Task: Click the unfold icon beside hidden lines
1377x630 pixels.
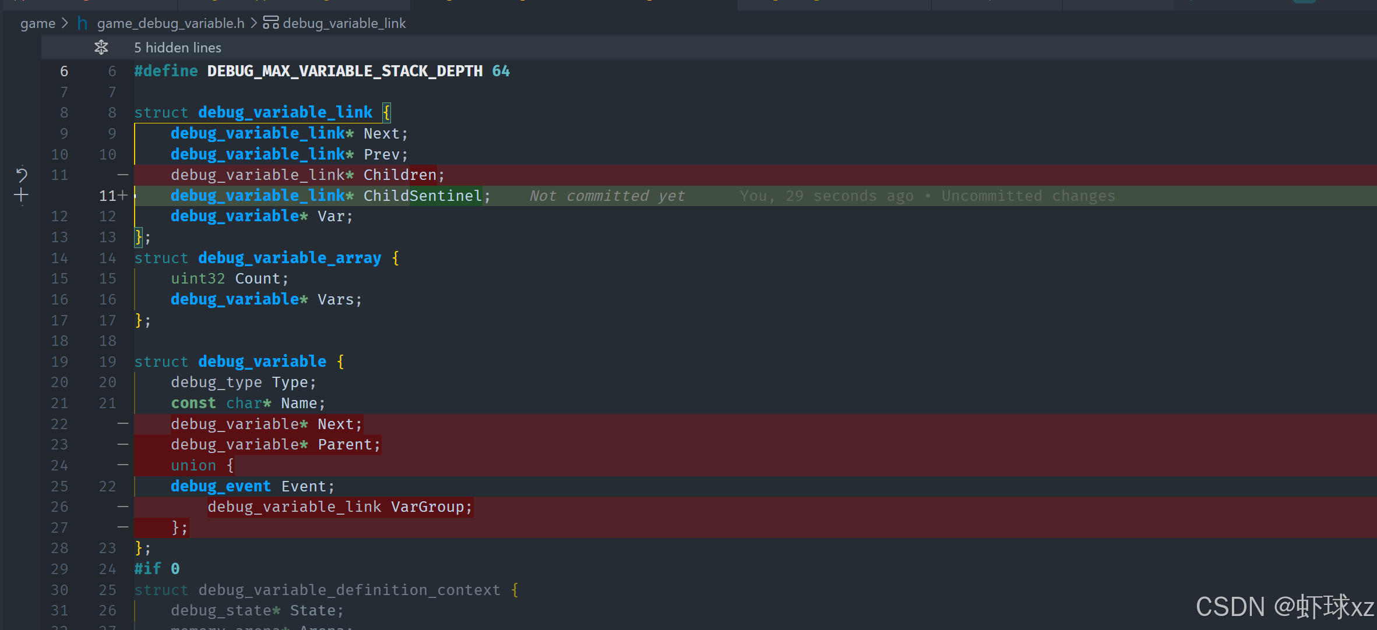Action: [x=101, y=48]
